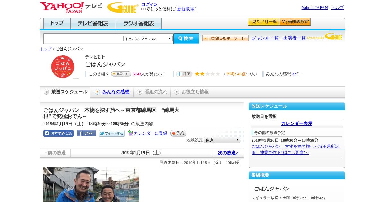Click the 最終更新日 timestamp text
385x202 pixels.
pos(200,163)
